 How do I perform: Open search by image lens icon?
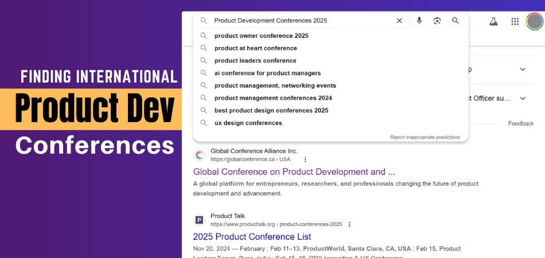437,21
